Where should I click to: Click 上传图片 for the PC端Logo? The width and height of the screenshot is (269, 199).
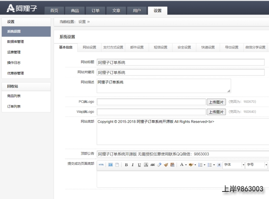click(216, 102)
